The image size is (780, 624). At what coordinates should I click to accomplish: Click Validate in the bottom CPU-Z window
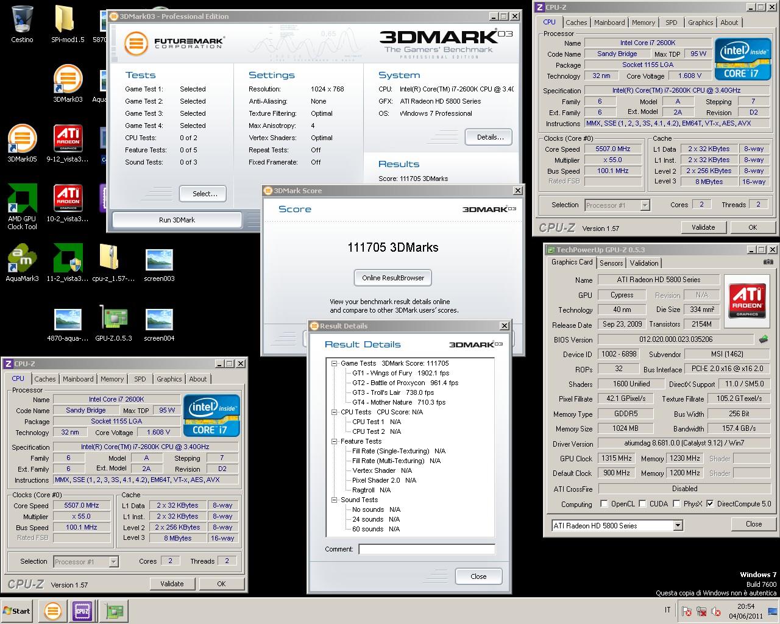(172, 584)
